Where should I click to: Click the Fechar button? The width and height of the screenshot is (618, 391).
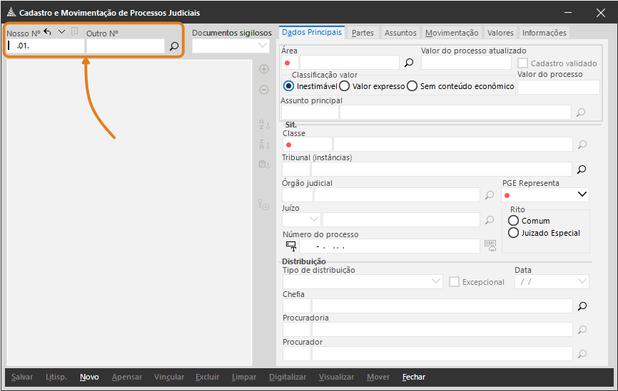[x=414, y=377]
